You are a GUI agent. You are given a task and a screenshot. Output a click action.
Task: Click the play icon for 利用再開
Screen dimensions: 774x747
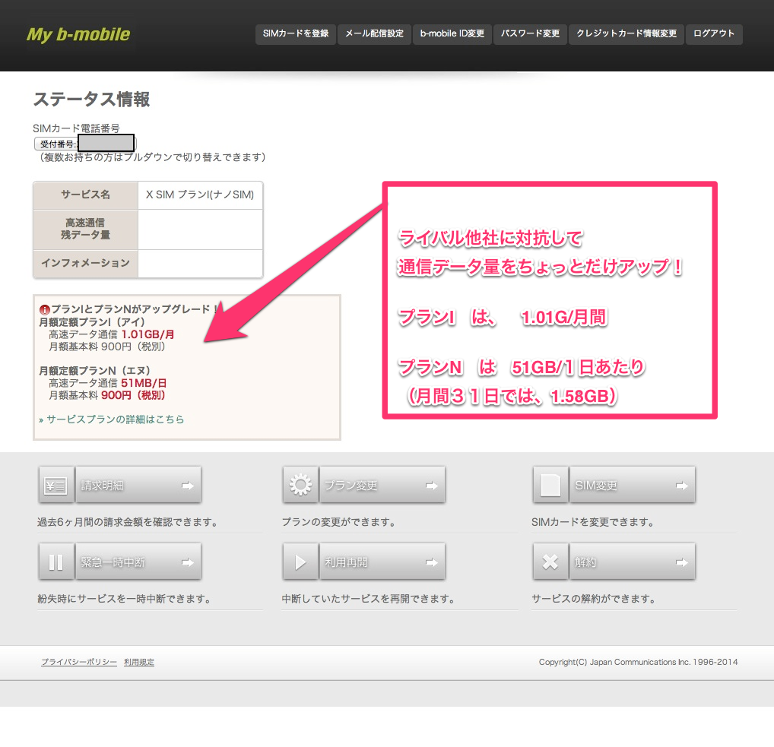tap(300, 562)
